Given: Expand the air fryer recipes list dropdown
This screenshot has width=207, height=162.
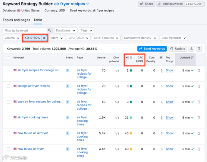Looking at the screenshot, I should (87, 4).
